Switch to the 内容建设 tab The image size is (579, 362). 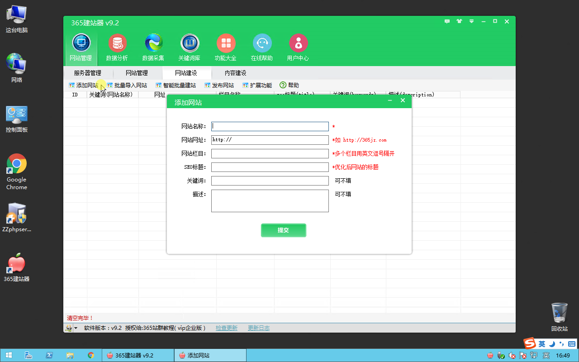(x=236, y=73)
